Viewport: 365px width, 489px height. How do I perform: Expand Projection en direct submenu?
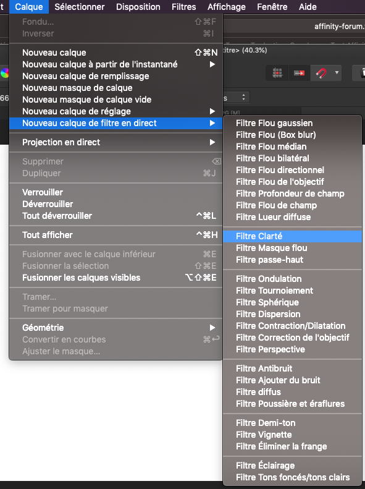point(116,142)
